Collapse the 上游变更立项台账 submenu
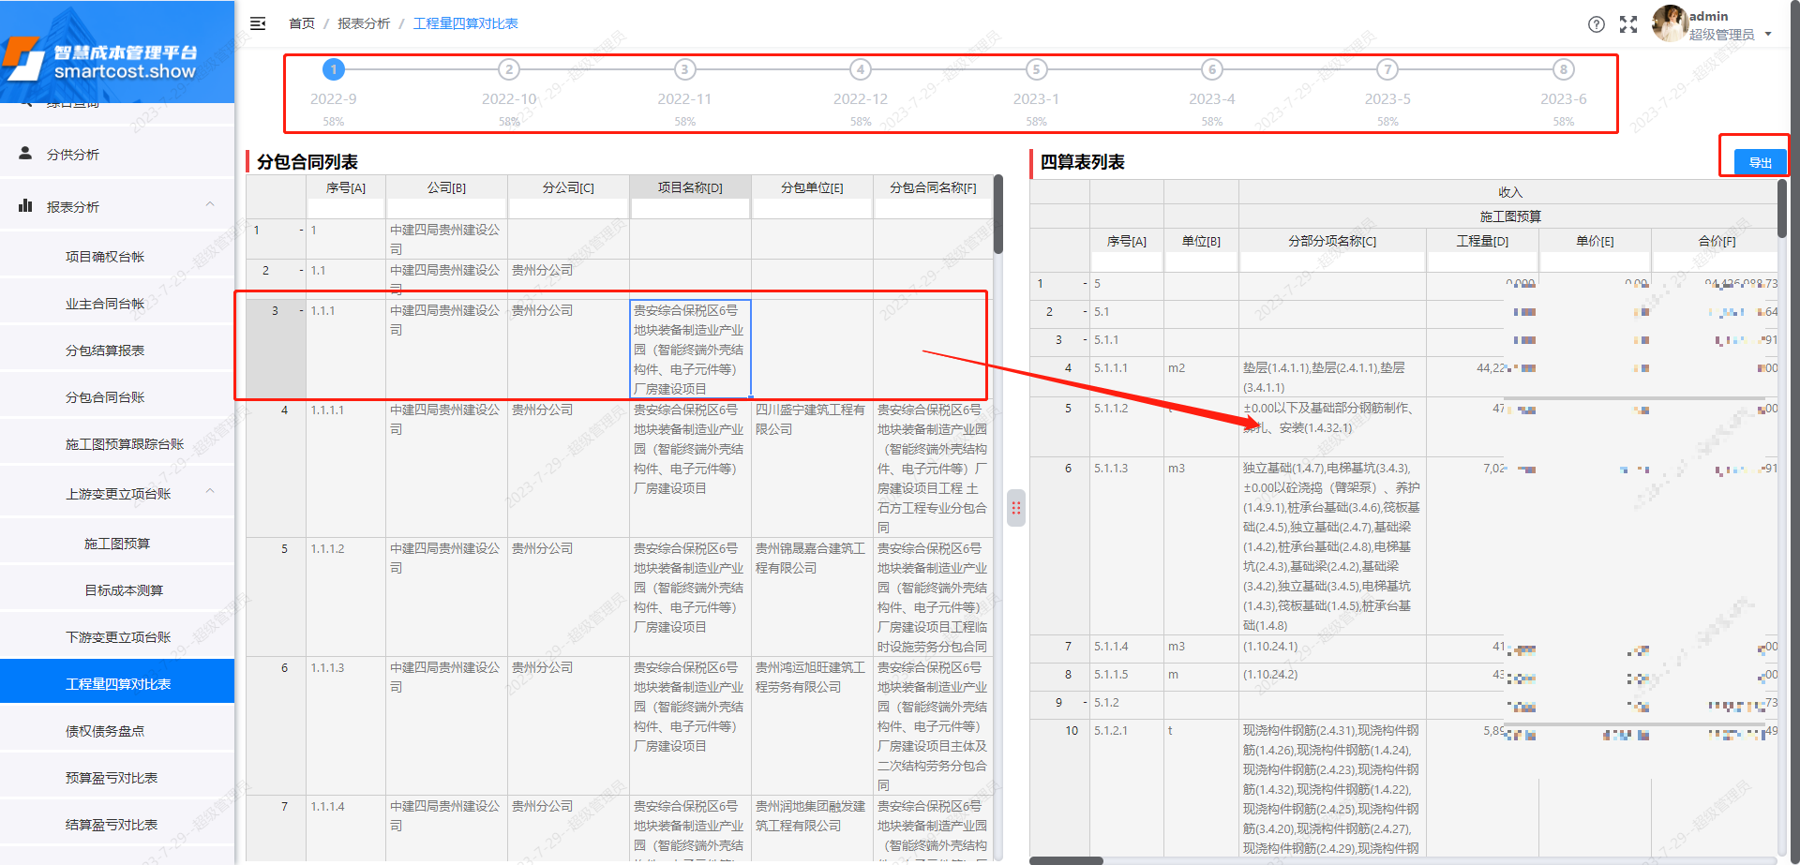The height and width of the screenshot is (865, 1800). (x=210, y=492)
